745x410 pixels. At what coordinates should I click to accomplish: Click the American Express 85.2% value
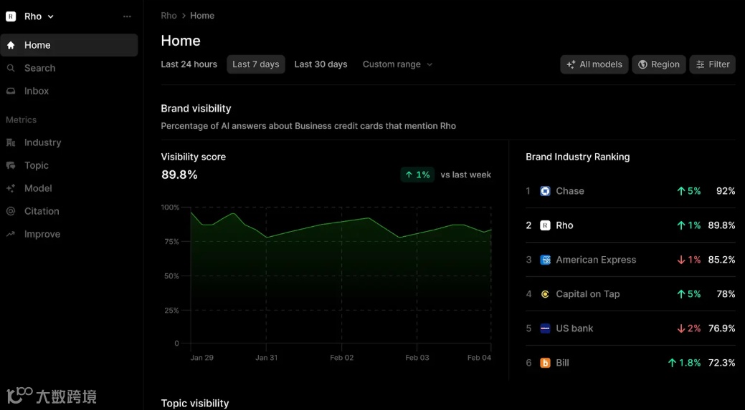point(721,260)
